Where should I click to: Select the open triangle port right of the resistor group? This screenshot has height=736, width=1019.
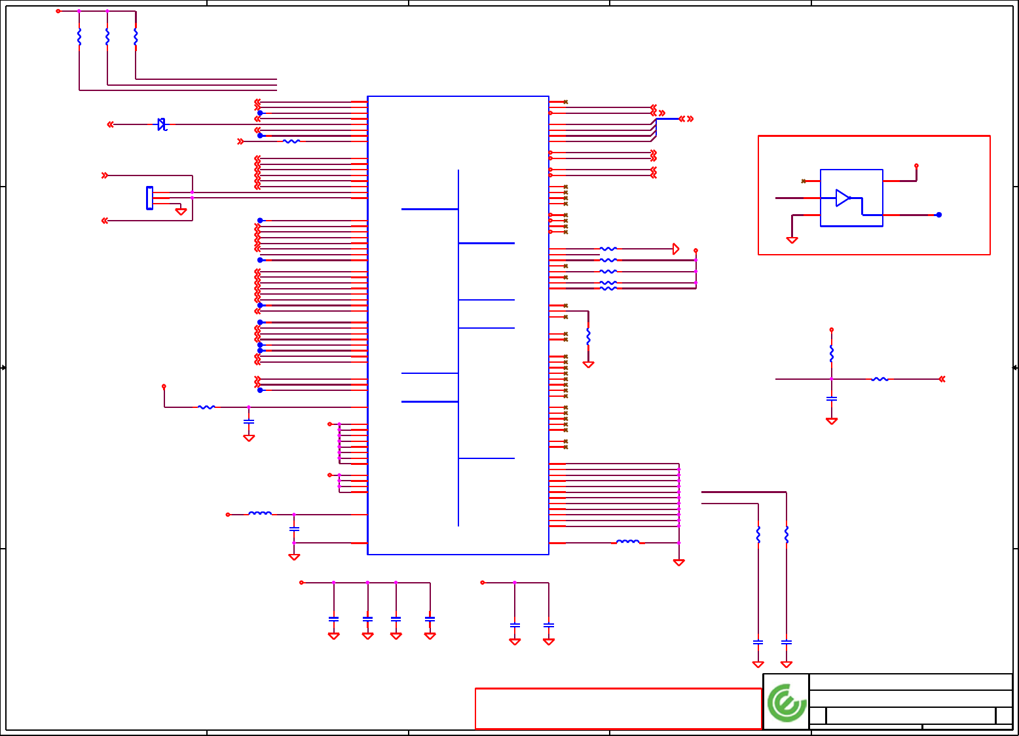pyautogui.click(x=676, y=249)
